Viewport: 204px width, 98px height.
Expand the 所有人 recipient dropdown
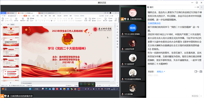click(161, 72)
